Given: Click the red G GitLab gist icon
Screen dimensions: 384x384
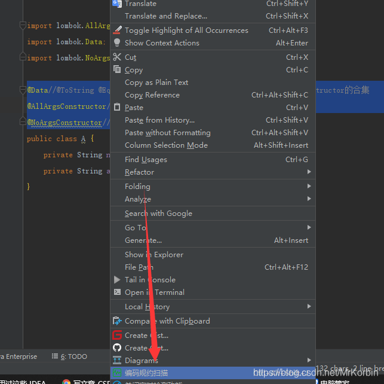Looking at the screenshot, I should [117, 335].
